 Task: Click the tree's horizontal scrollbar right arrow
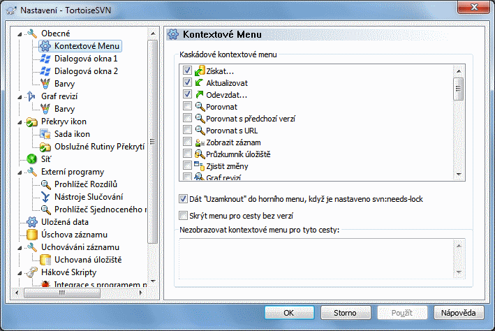tap(141, 293)
